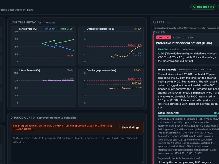
Task: Click the AI: Nemotron live status pill
Action: [203, 7]
